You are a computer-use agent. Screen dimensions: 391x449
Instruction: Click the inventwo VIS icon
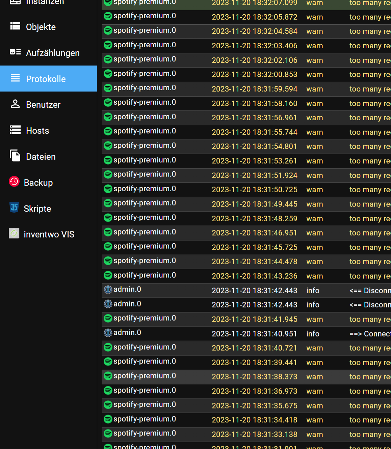[x=14, y=233]
